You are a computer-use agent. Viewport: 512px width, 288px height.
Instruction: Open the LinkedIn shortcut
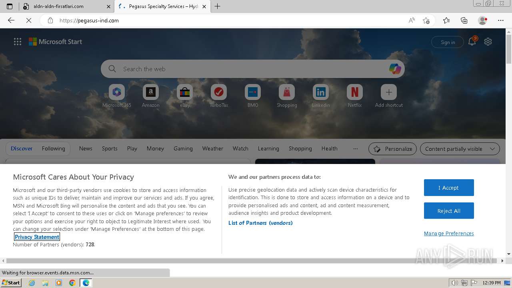tap(321, 96)
